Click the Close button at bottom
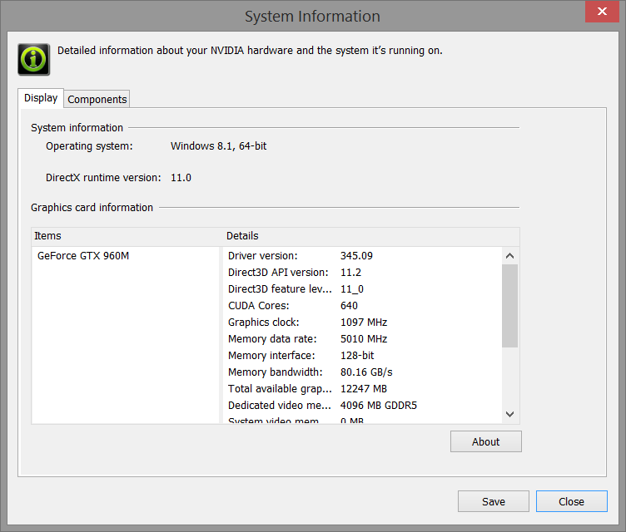This screenshot has width=626, height=532. click(x=571, y=501)
